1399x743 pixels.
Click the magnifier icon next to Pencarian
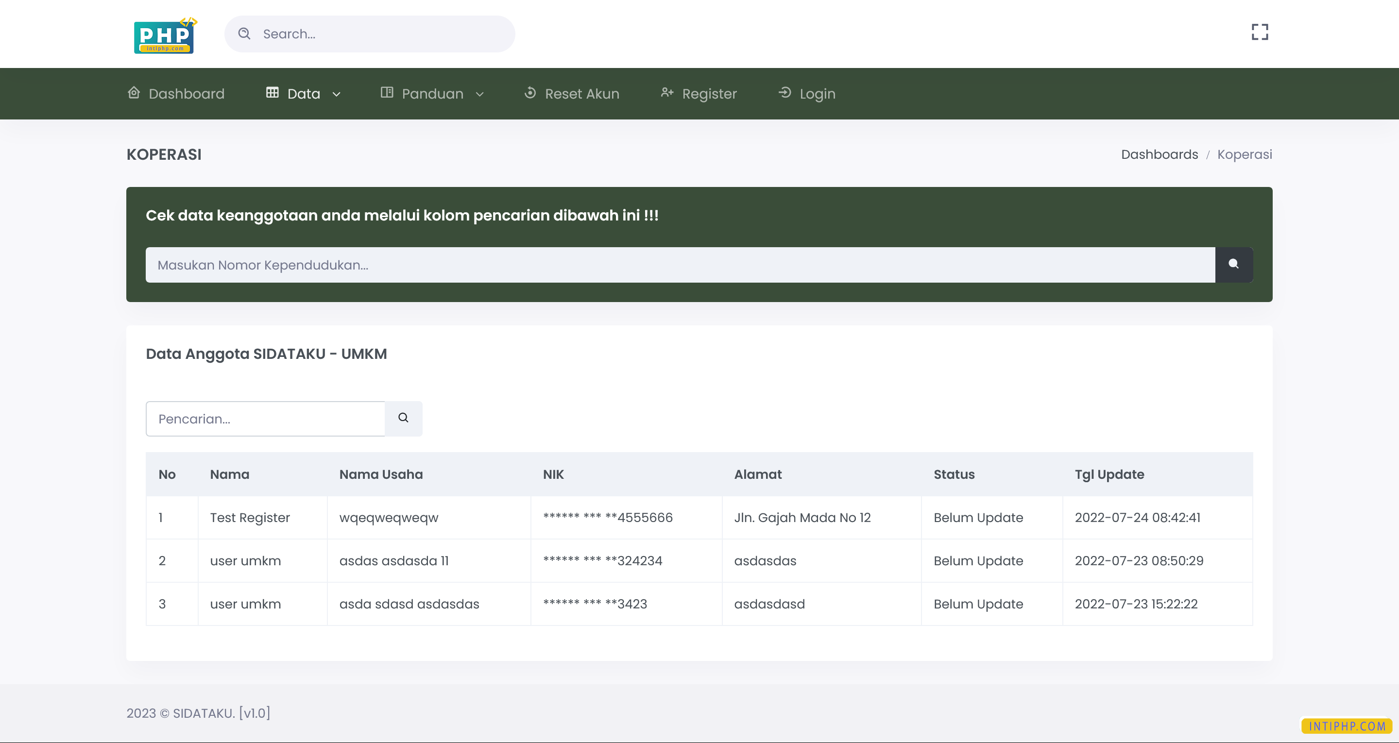403,418
